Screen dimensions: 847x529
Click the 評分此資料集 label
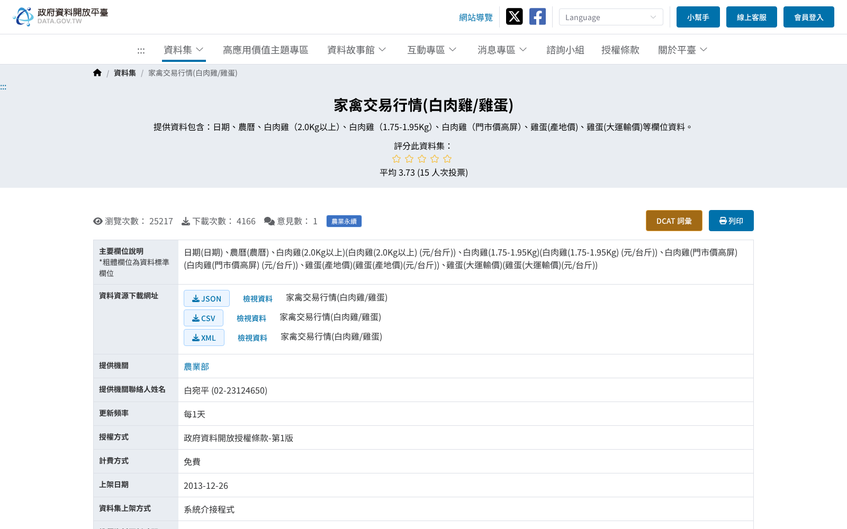click(x=424, y=146)
